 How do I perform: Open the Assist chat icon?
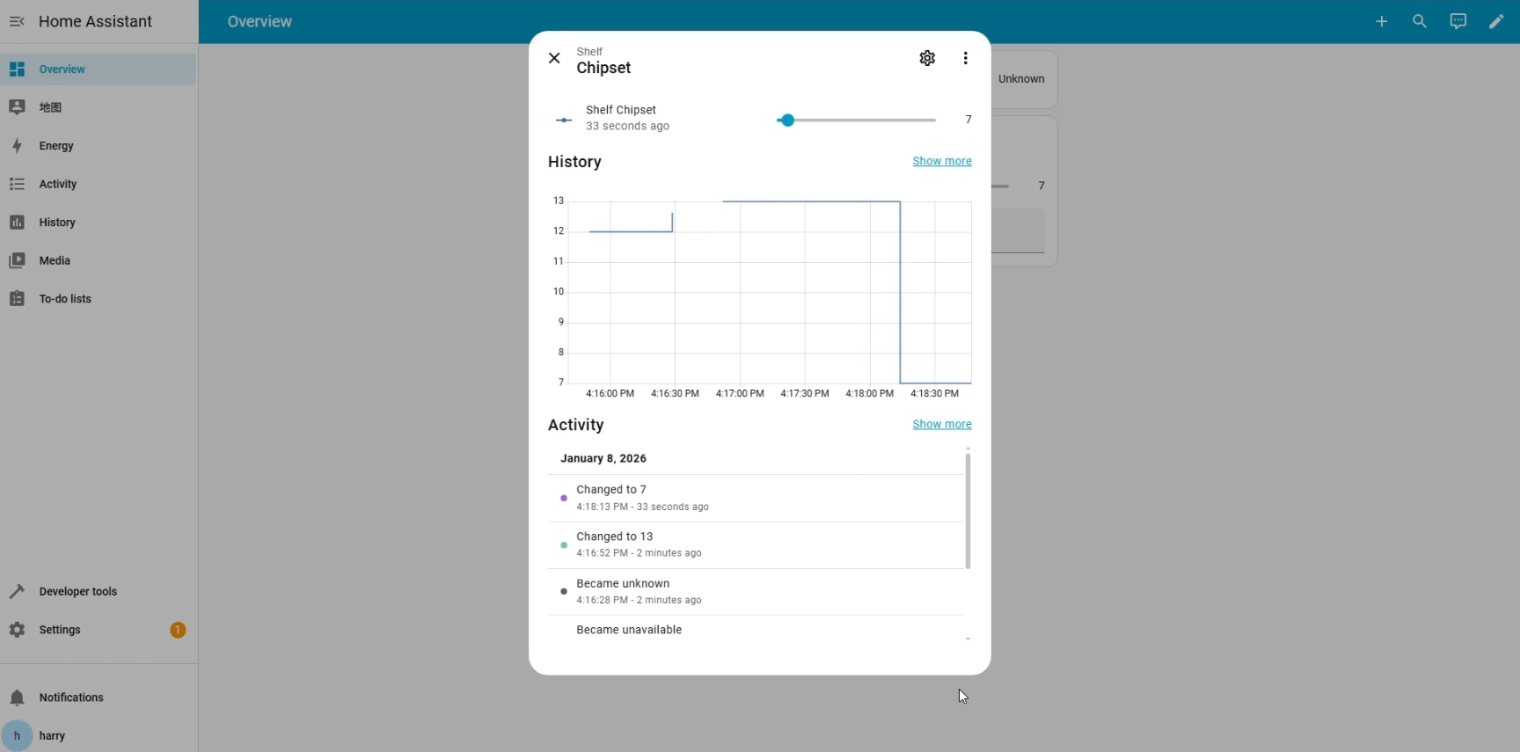tap(1458, 21)
